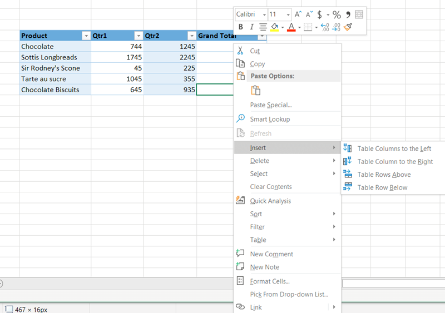
Task: Open Quick Analysis from menu
Action: [287, 201]
